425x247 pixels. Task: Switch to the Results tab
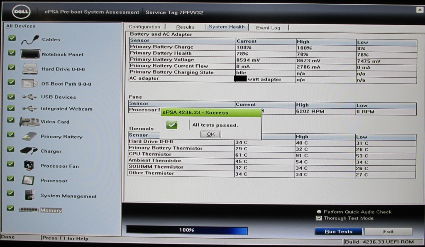tap(186, 27)
